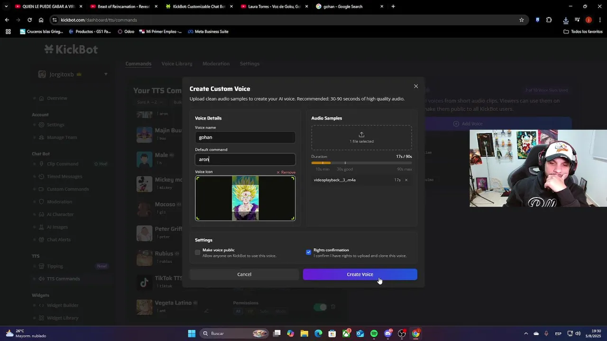Viewport: 607px width, 341px height.
Task: Open Overview in the sidebar
Action: coord(57,98)
